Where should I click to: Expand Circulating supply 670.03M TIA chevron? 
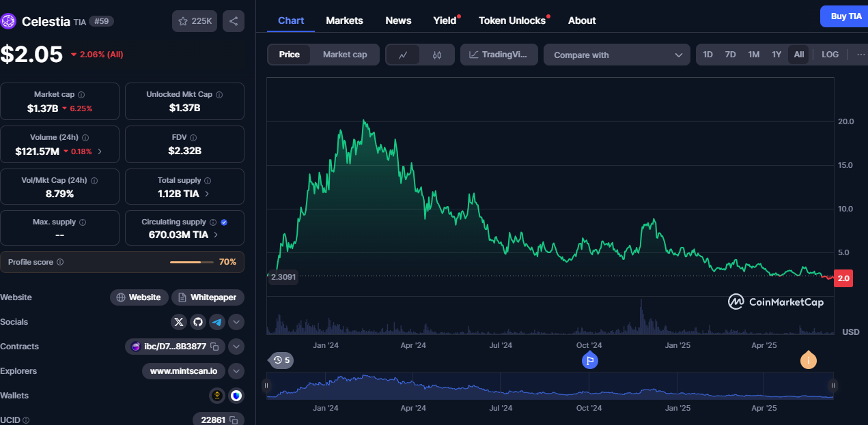(216, 235)
